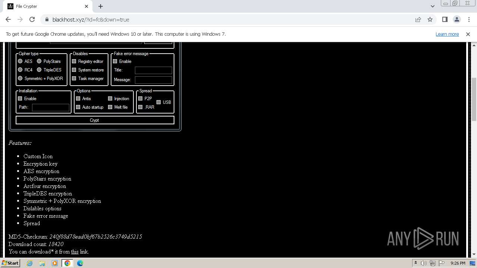
Task: Check the Injection option
Action: click(x=110, y=98)
